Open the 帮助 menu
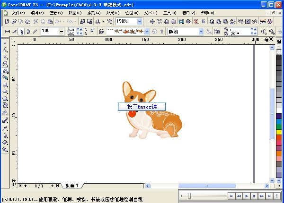 tap(207, 13)
